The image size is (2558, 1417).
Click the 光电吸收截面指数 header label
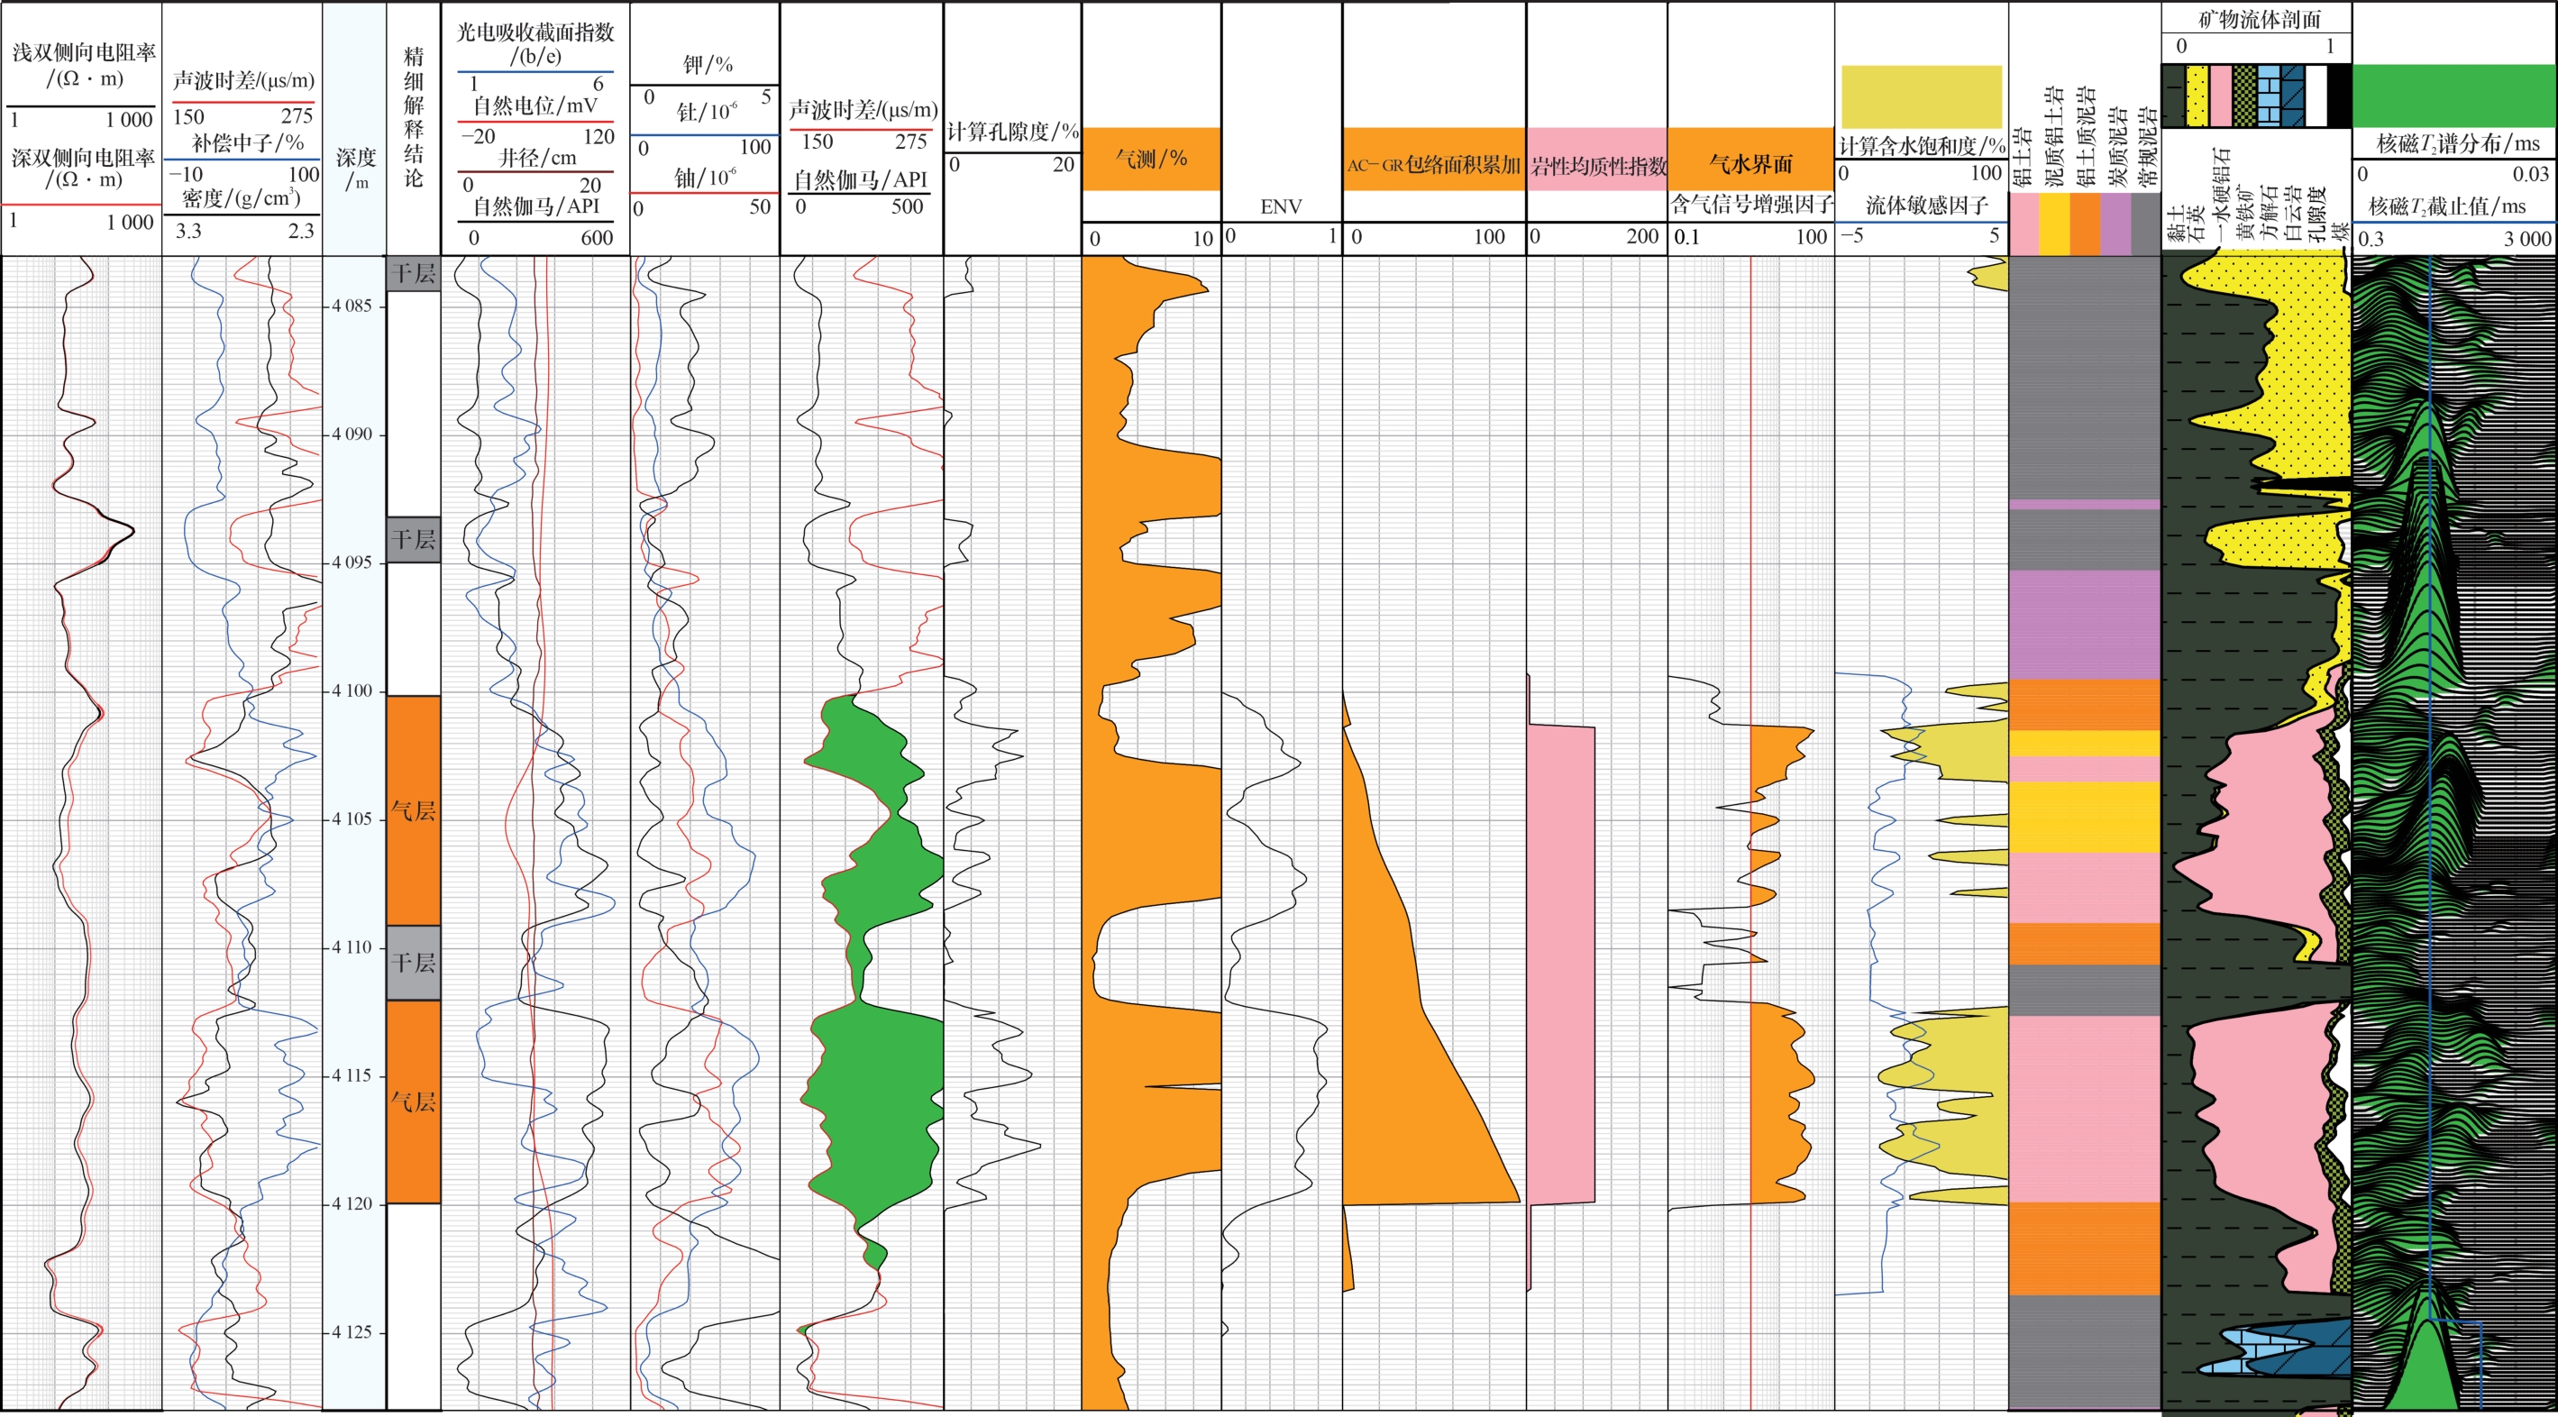tap(535, 42)
